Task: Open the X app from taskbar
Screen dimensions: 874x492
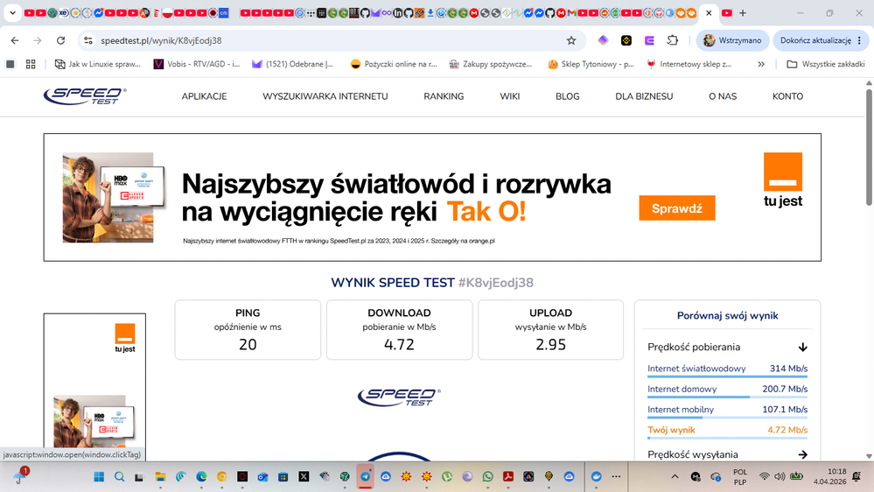Action: pyautogui.click(x=304, y=476)
